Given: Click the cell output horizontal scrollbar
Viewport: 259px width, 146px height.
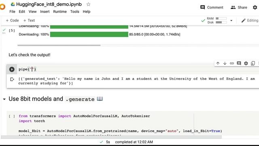Looking at the screenshot, I should [x=59, y=45].
